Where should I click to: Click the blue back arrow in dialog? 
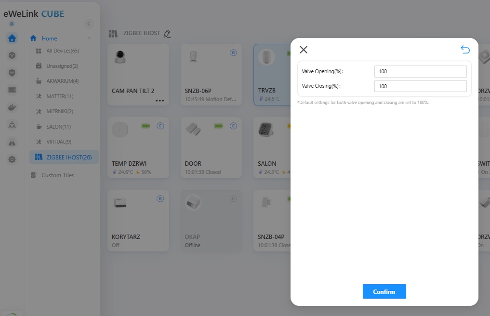point(465,50)
